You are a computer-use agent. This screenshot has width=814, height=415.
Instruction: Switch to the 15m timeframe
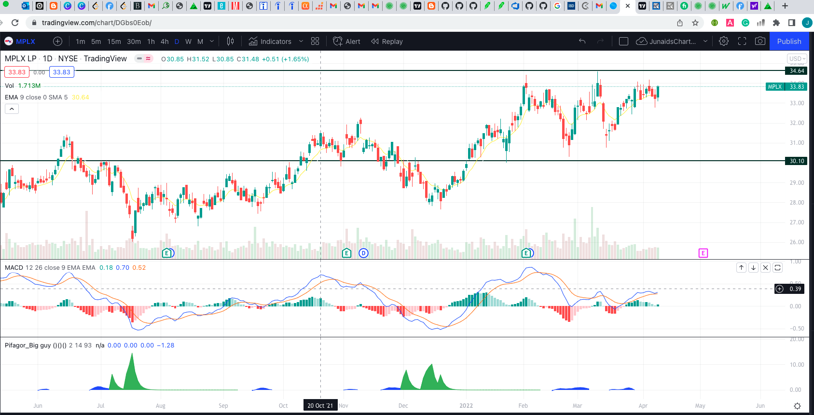tap(114, 41)
